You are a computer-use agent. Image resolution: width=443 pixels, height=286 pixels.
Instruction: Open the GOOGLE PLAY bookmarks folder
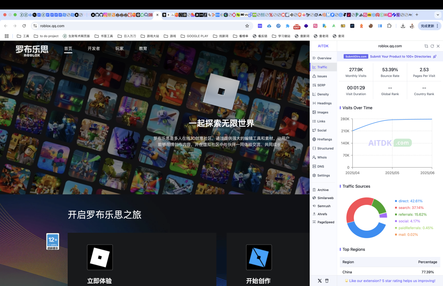[x=194, y=36]
